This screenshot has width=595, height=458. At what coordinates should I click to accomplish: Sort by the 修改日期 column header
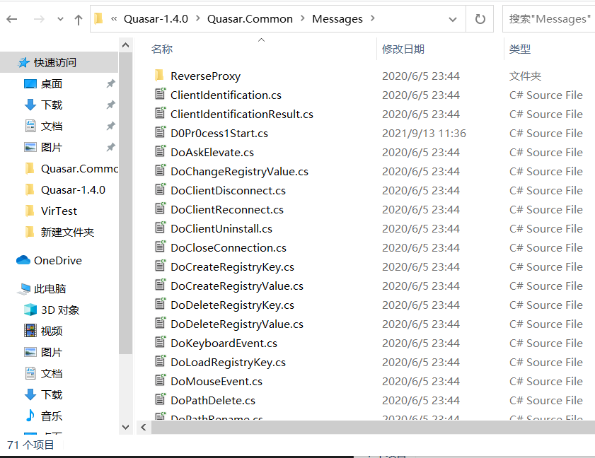click(x=403, y=49)
